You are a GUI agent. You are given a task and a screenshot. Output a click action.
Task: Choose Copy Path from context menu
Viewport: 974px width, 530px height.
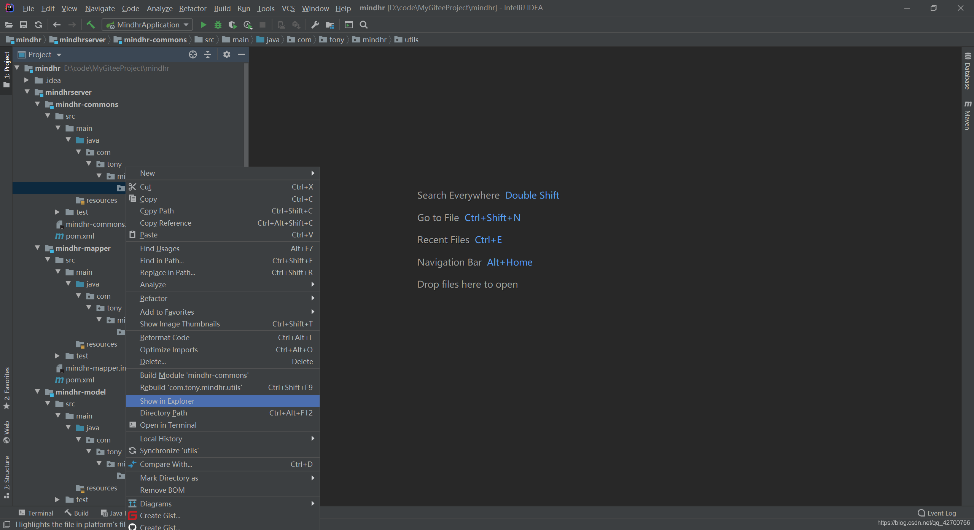223,211
